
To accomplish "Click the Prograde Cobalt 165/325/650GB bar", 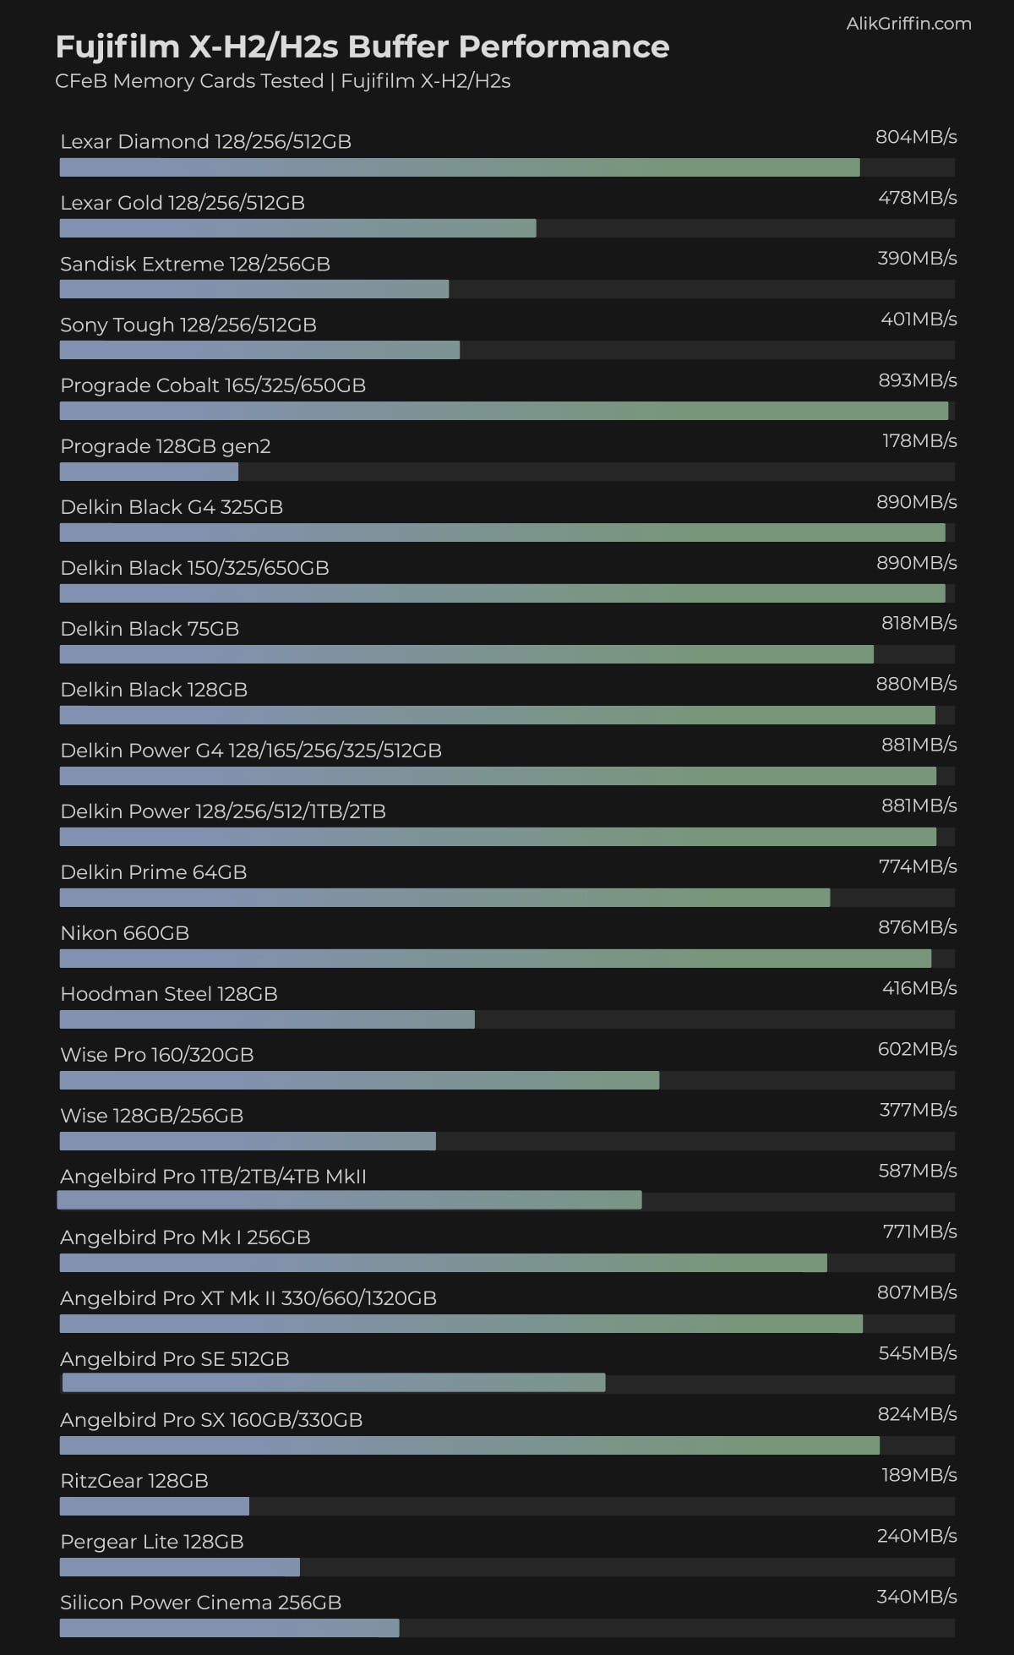I will pyautogui.click(x=504, y=411).
